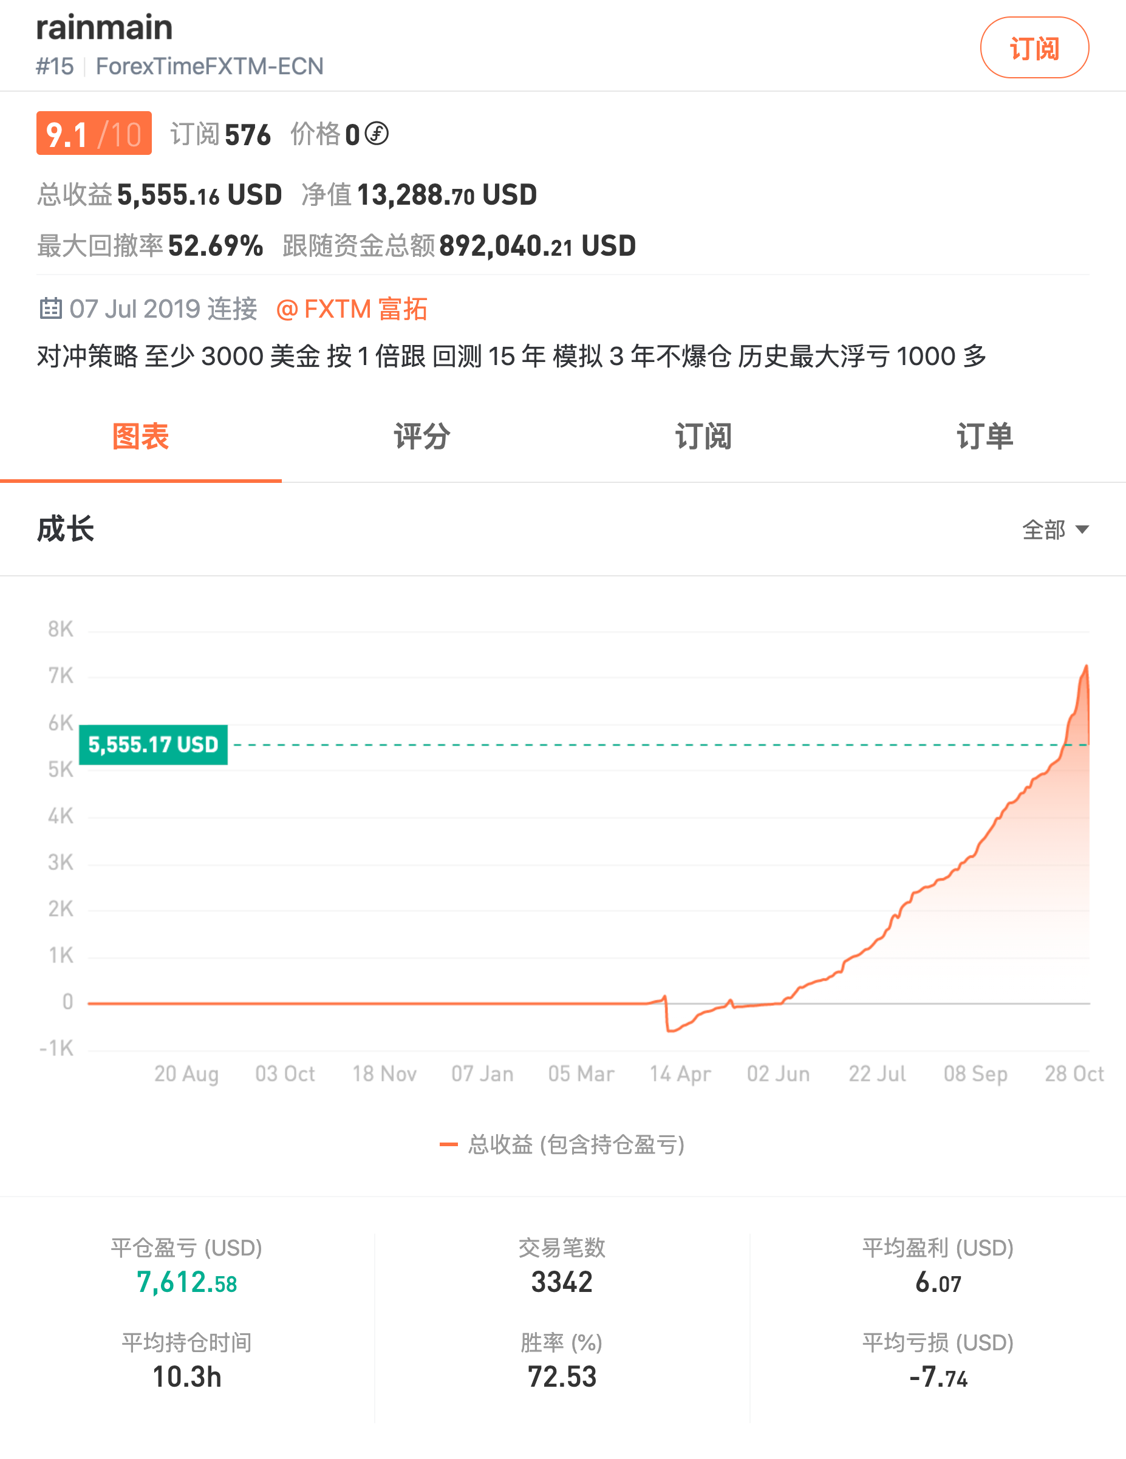Click the #15 ranking label
Screen dimensions: 1126x1459
[55, 66]
